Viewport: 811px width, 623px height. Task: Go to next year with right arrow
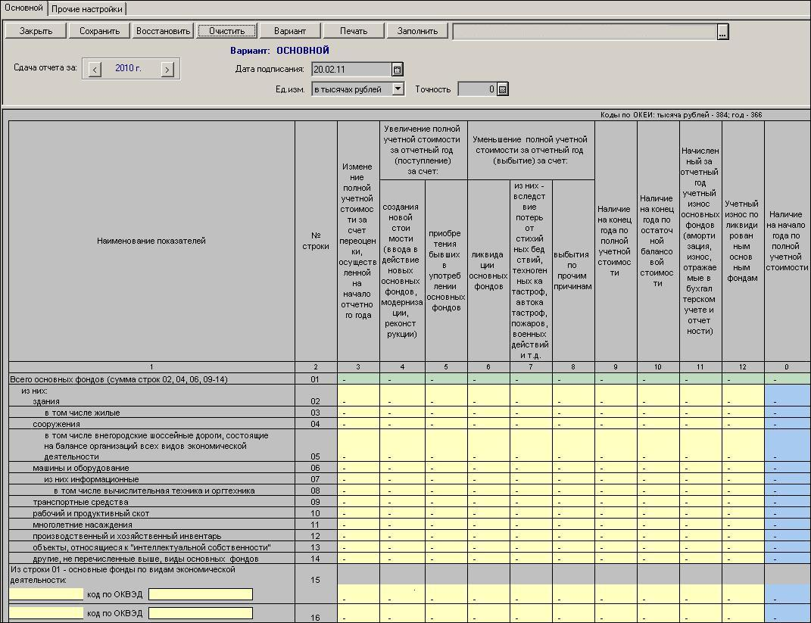coord(167,70)
